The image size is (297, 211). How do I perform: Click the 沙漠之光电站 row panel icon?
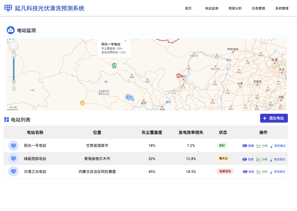[13, 171]
